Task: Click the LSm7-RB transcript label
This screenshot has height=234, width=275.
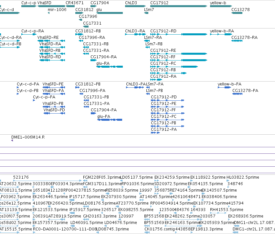Action: [154, 44]
